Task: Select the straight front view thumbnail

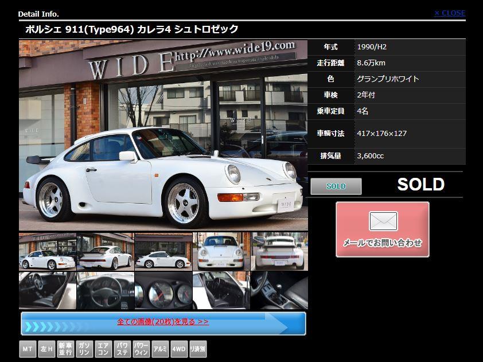Action: (x=221, y=252)
